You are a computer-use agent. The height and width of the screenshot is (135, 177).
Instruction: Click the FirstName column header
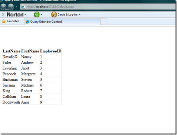point(30,51)
